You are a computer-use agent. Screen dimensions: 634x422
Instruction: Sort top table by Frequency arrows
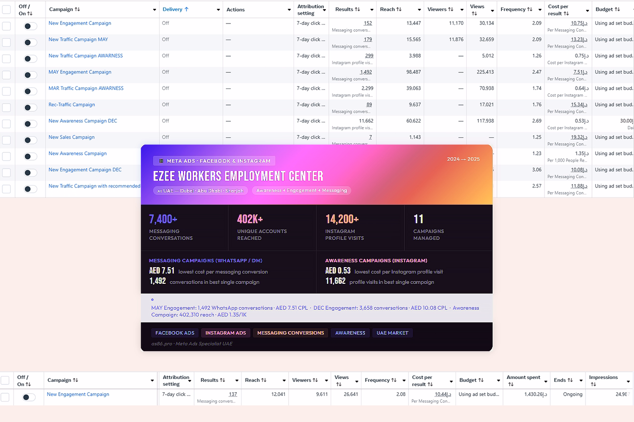(x=529, y=9)
